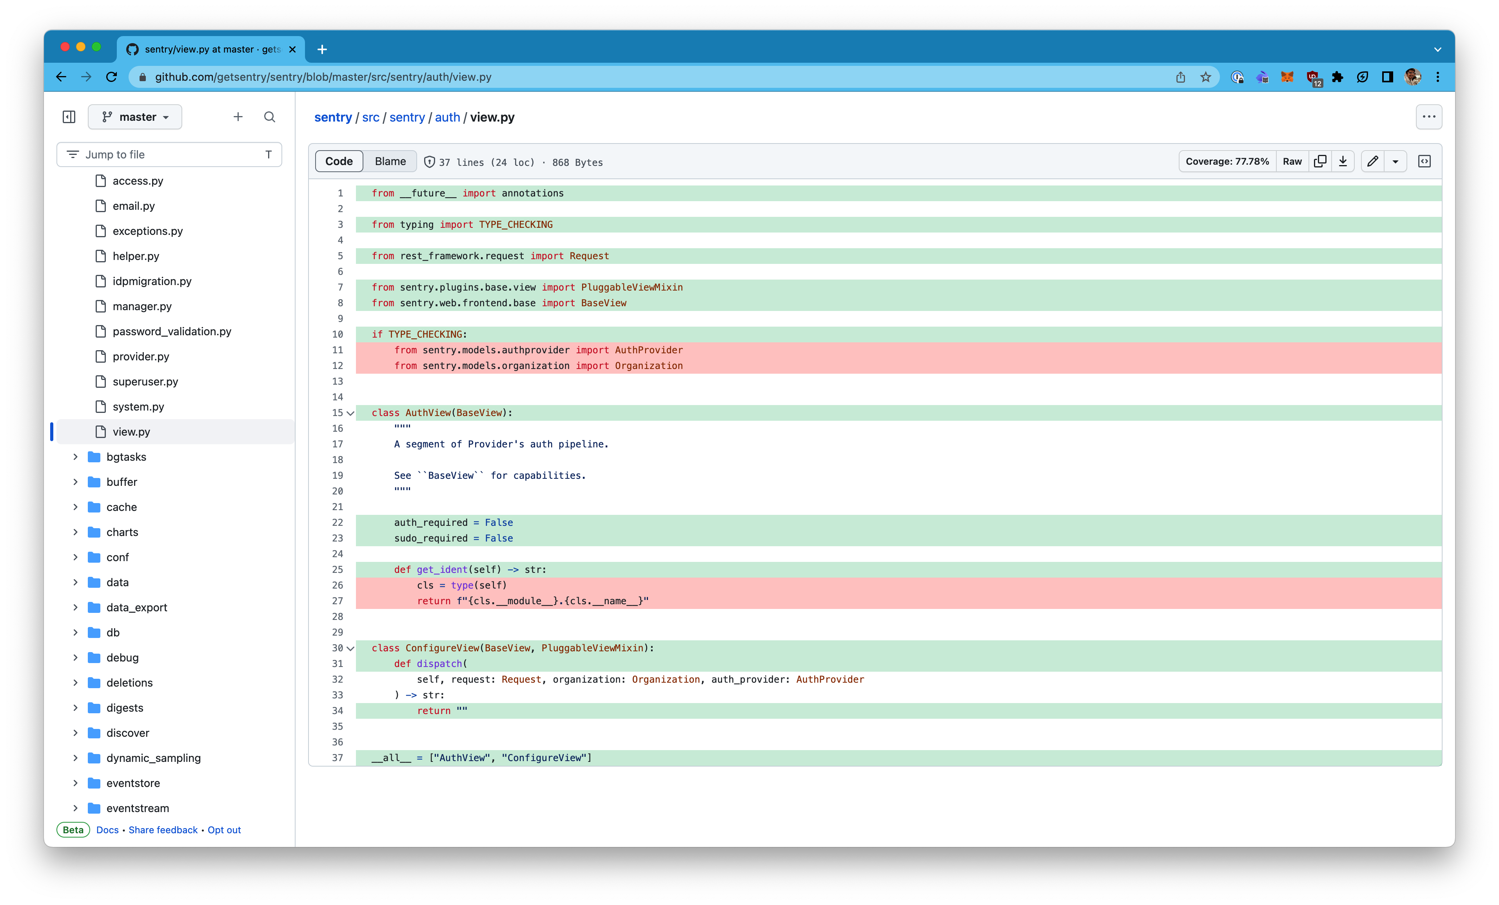This screenshot has width=1499, height=905.
Task: Go to src breadcrumb link
Action: point(370,117)
